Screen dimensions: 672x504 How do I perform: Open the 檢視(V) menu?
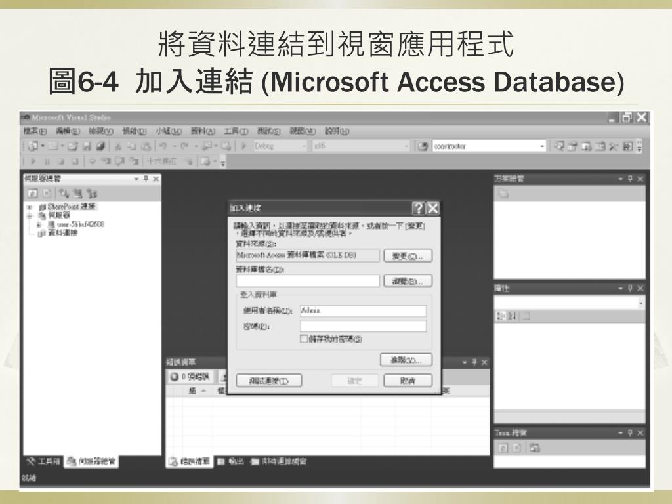point(100,131)
